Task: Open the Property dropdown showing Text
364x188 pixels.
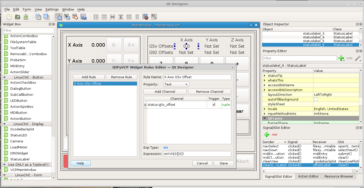Action: 176,84
